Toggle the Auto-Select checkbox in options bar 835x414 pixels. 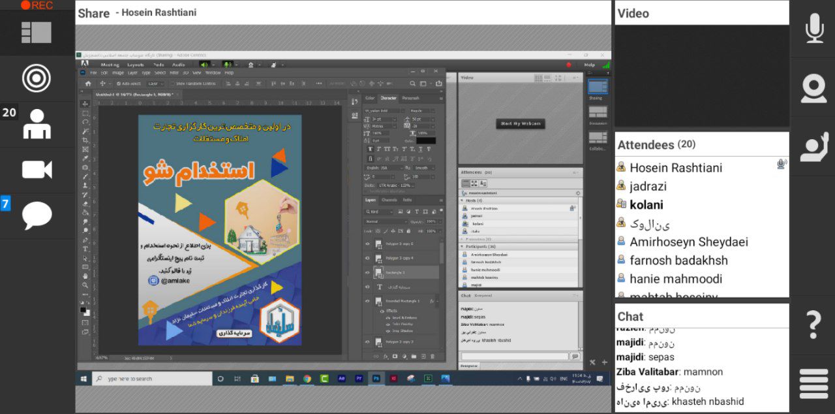click(x=119, y=84)
